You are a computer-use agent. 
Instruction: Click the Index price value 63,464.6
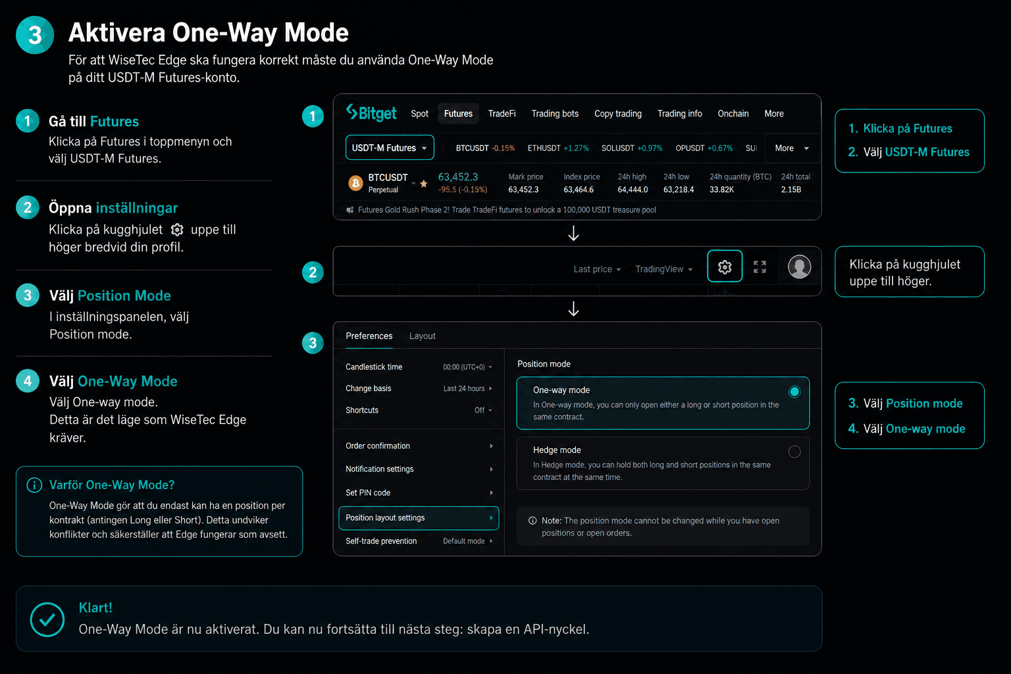tap(579, 190)
